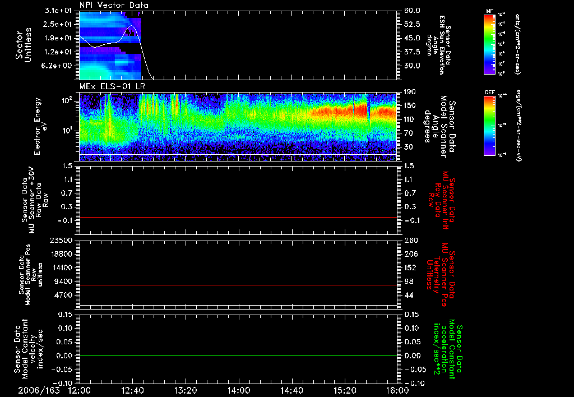Click the red Scanner Pos trace line
This screenshot has width=574, height=397.
[238, 285]
